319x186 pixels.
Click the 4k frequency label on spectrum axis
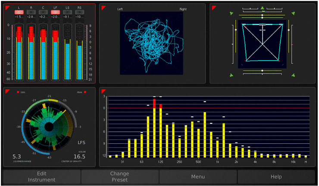point(255,162)
